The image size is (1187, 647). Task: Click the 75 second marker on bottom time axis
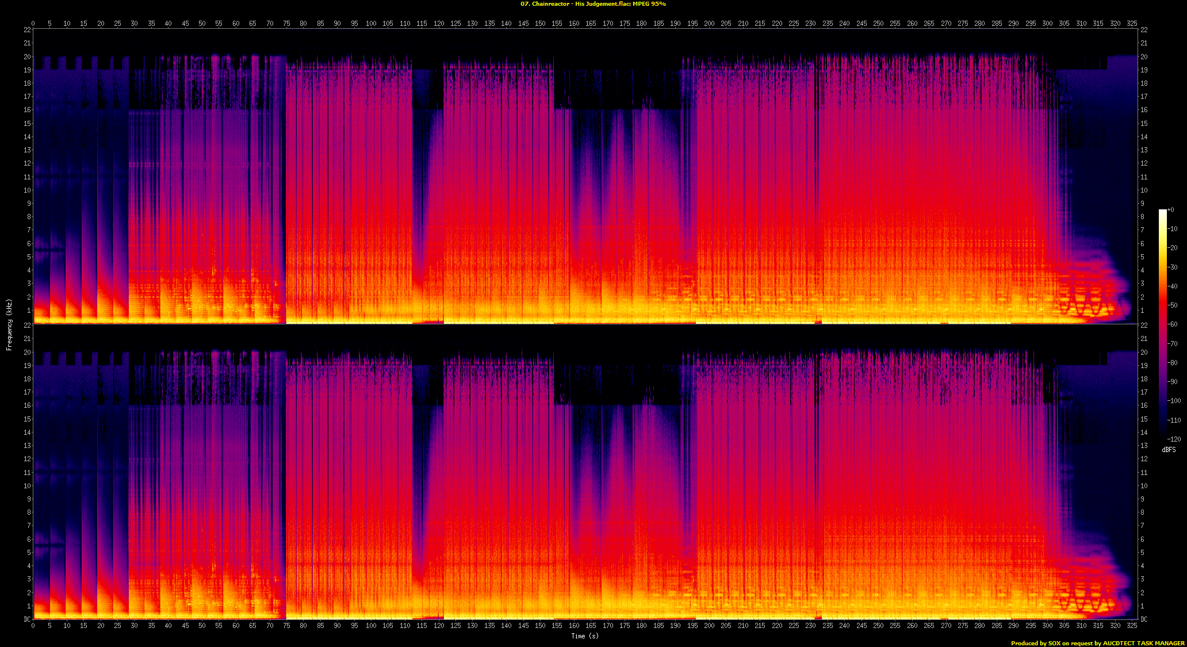[286, 625]
